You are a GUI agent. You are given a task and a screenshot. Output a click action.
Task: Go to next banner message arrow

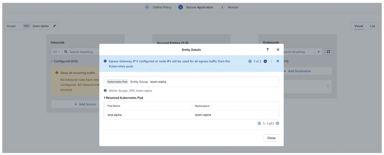[265, 61]
